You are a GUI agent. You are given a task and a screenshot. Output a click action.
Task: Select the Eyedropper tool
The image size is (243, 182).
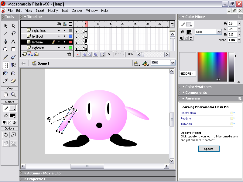(5, 81)
